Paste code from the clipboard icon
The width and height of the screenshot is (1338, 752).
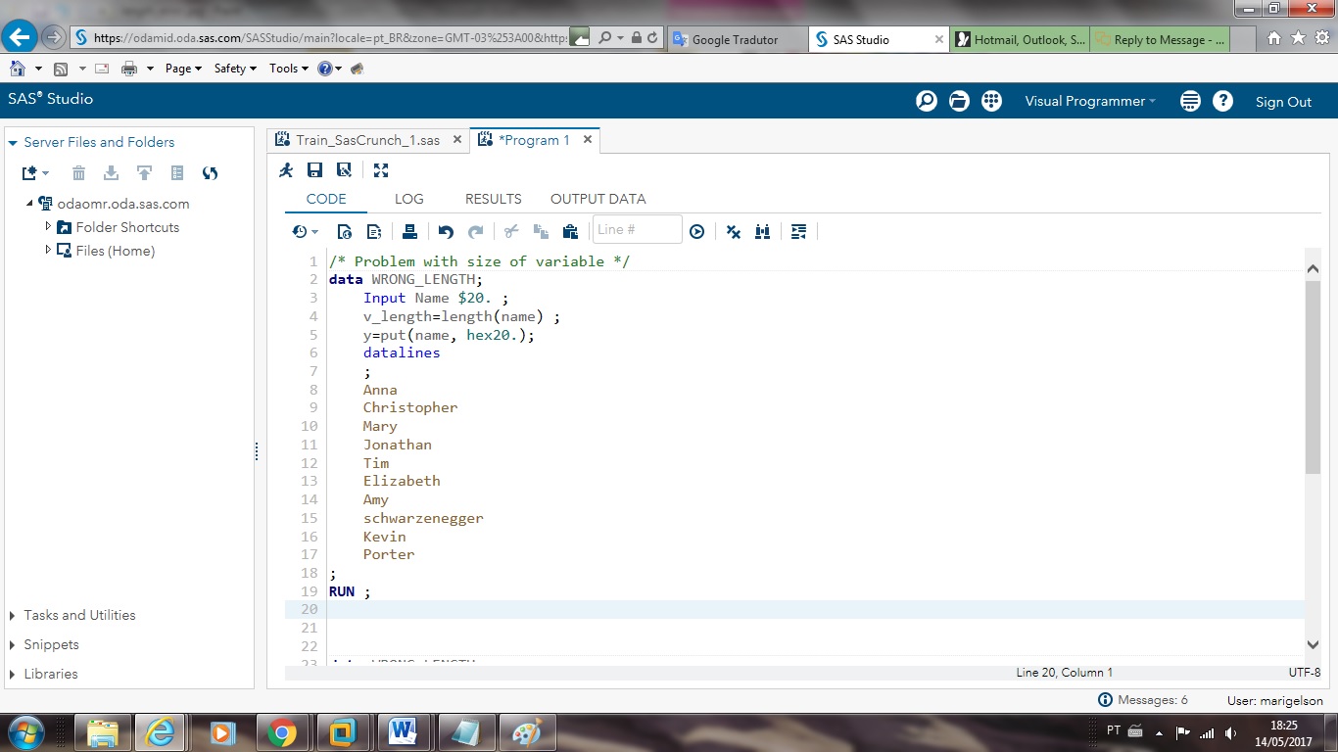coord(570,231)
